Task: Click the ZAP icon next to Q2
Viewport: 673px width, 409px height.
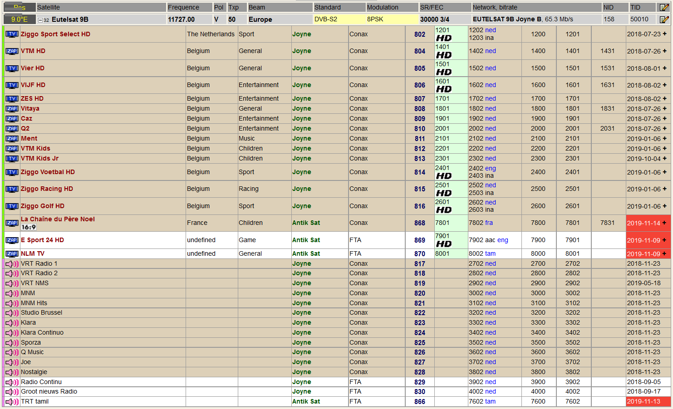Action: pos(12,129)
